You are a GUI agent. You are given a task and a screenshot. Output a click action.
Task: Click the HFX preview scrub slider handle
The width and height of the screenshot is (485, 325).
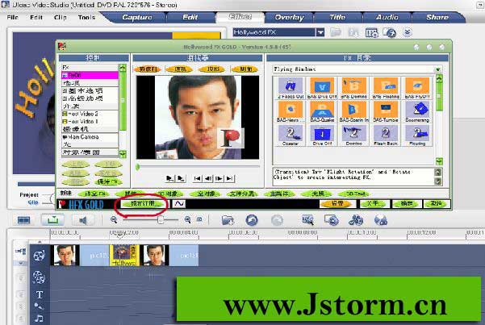[138, 167]
